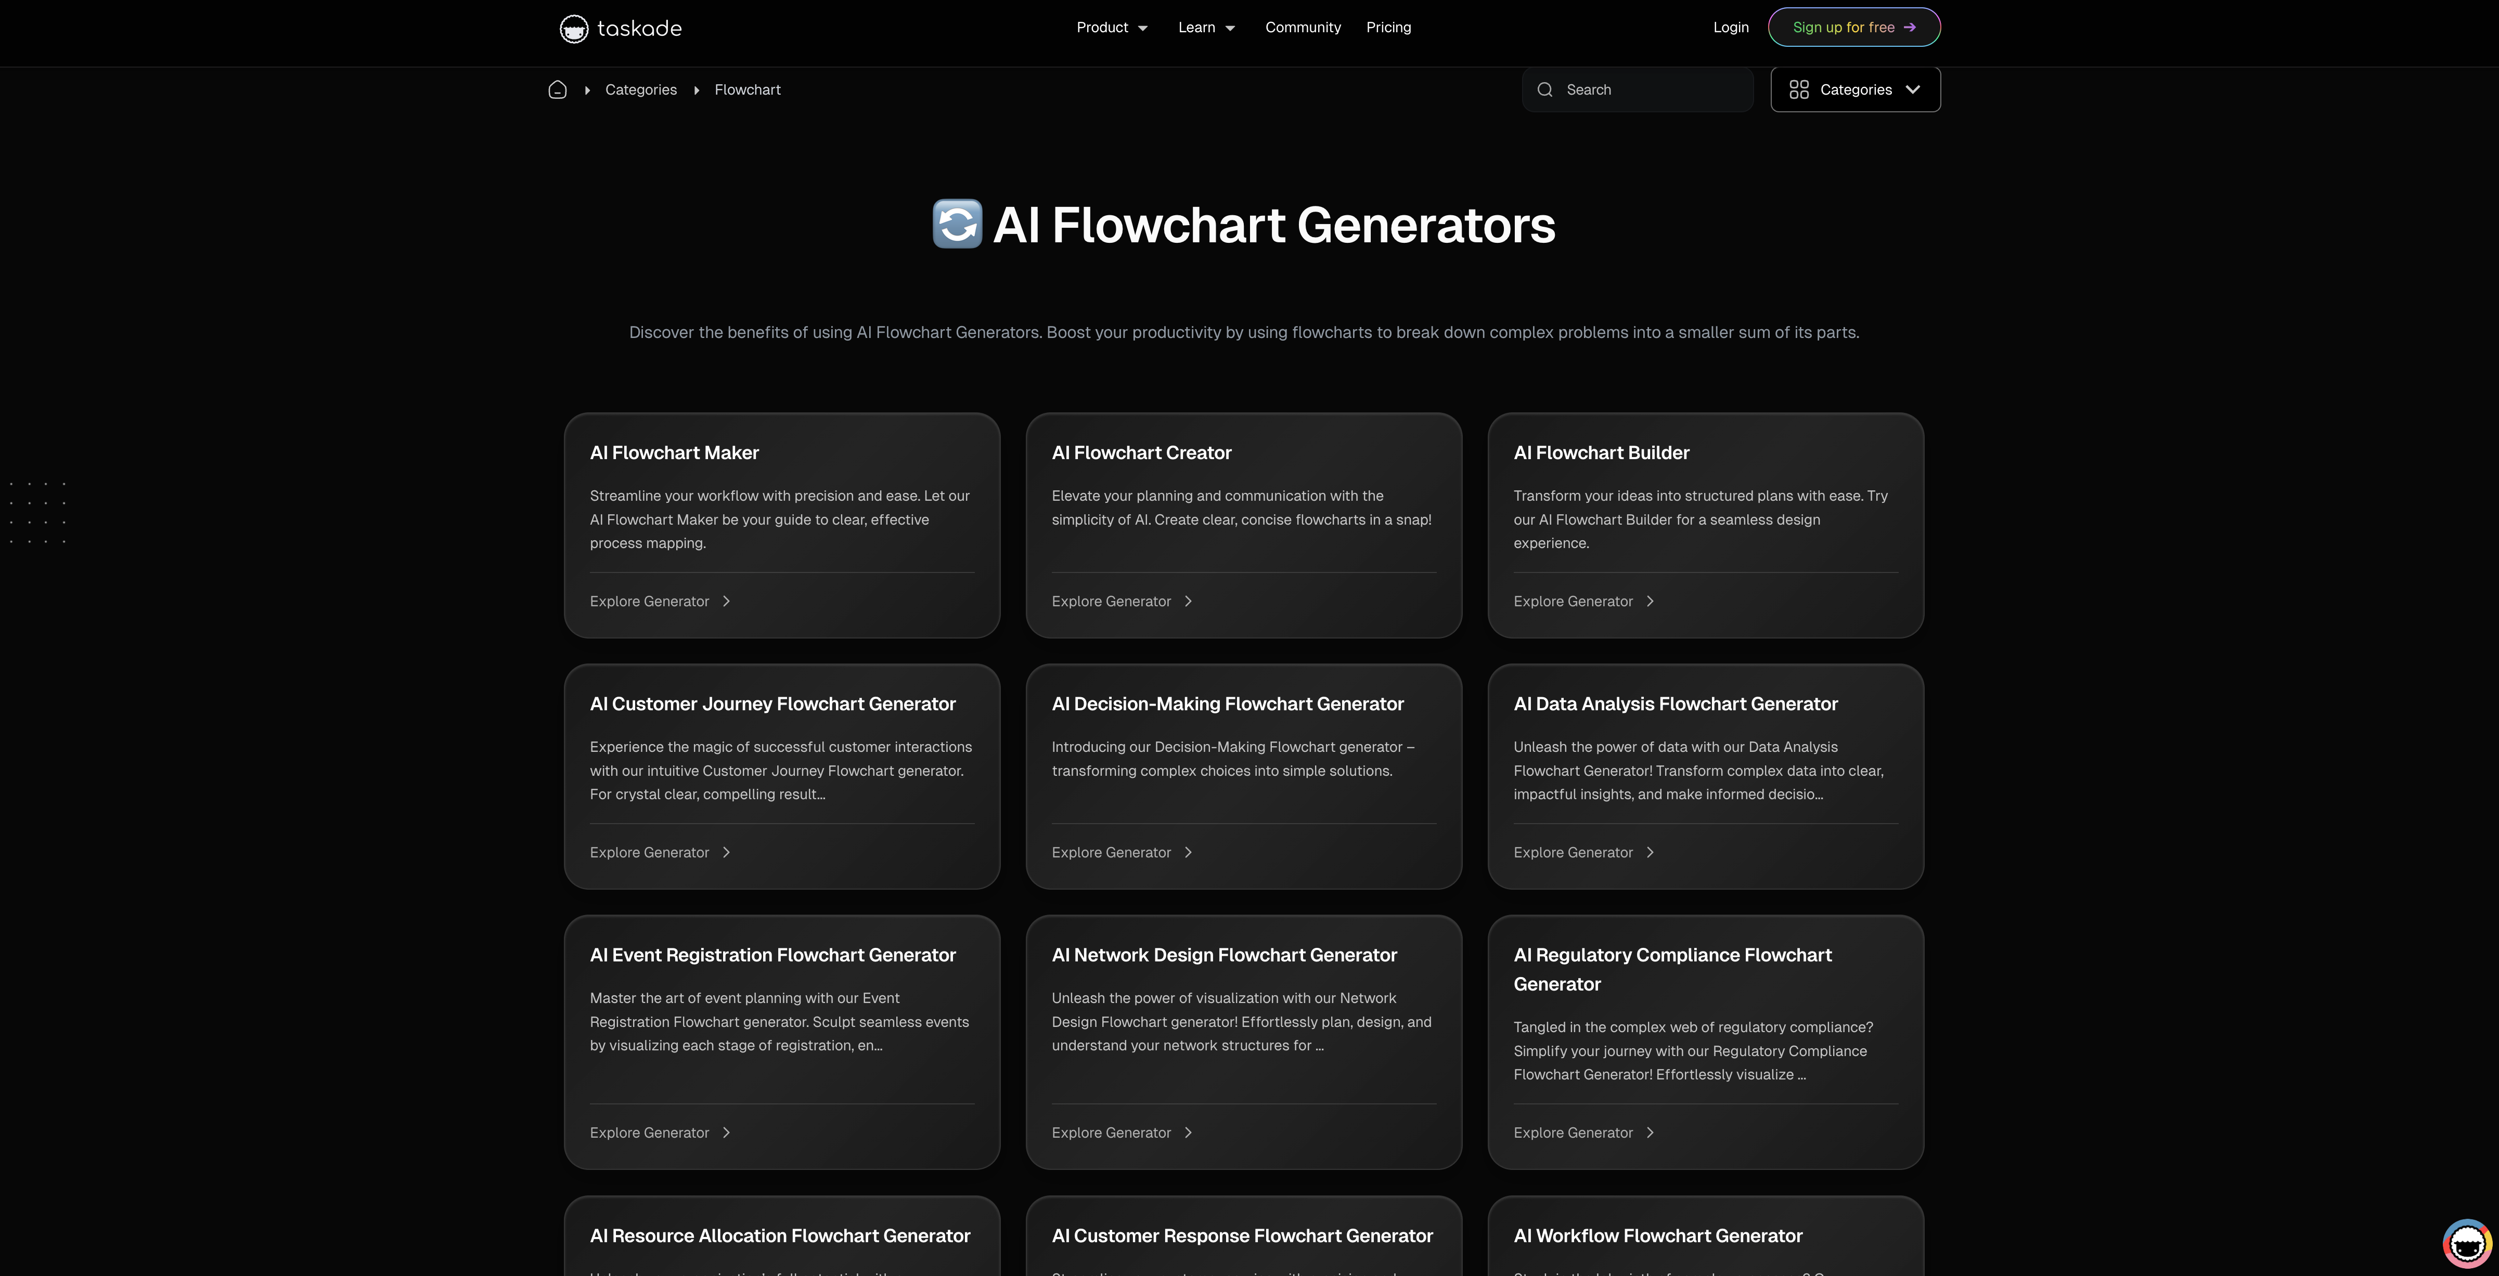Image resolution: width=2499 pixels, height=1276 pixels.
Task: Expand the Learn dropdown menu
Action: pos(1206,27)
